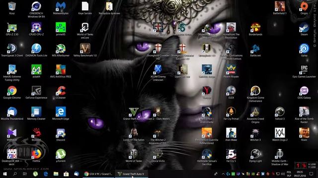318x178 pixels.
Task: Open Homefront The Revolution shortcut
Action: click(x=231, y=31)
